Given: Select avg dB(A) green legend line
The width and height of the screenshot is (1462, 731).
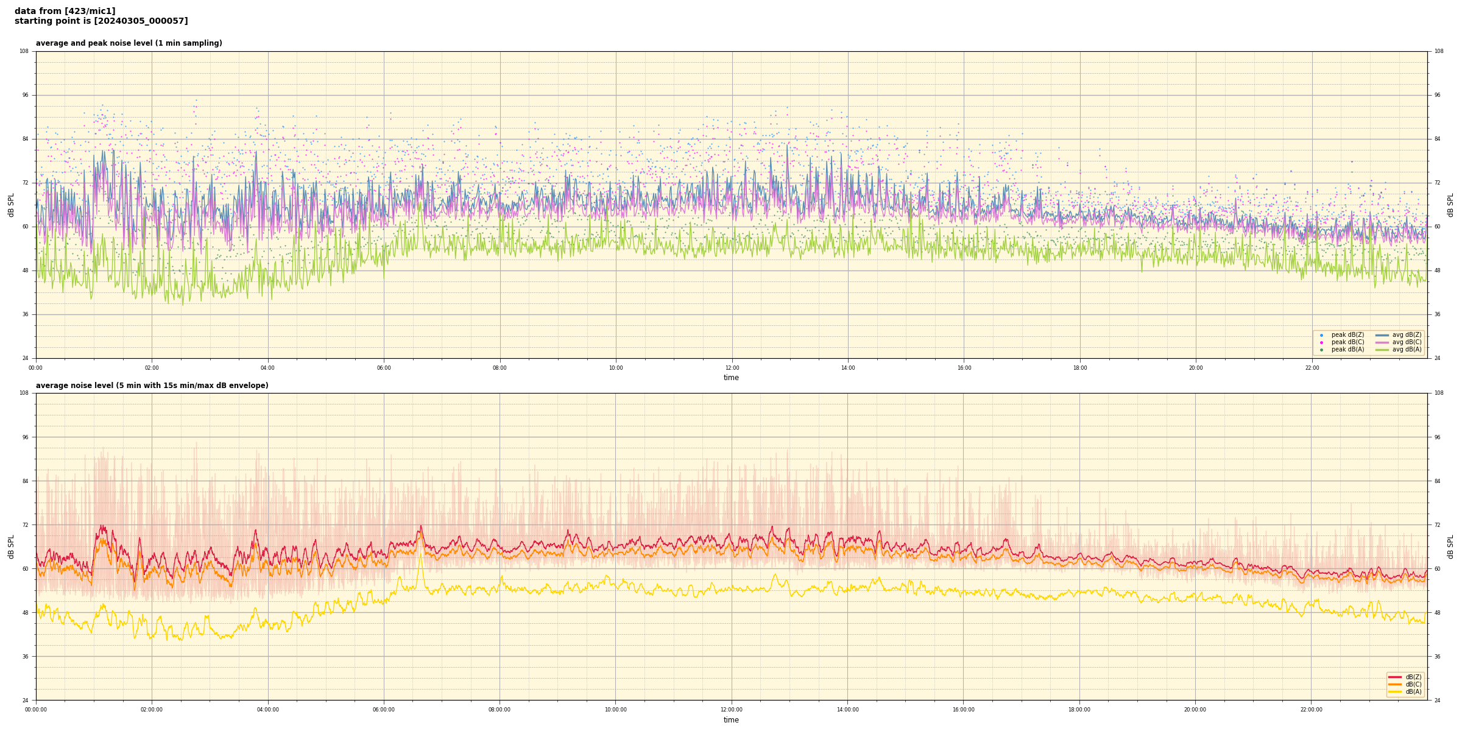Looking at the screenshot, I should click(x=1382, y=350).
